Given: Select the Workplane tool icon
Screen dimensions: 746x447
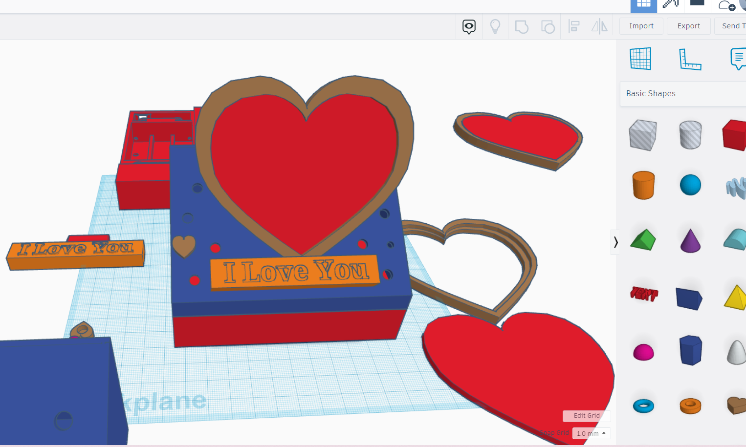Looking at the screenshot, I should (x=640, y=59).
